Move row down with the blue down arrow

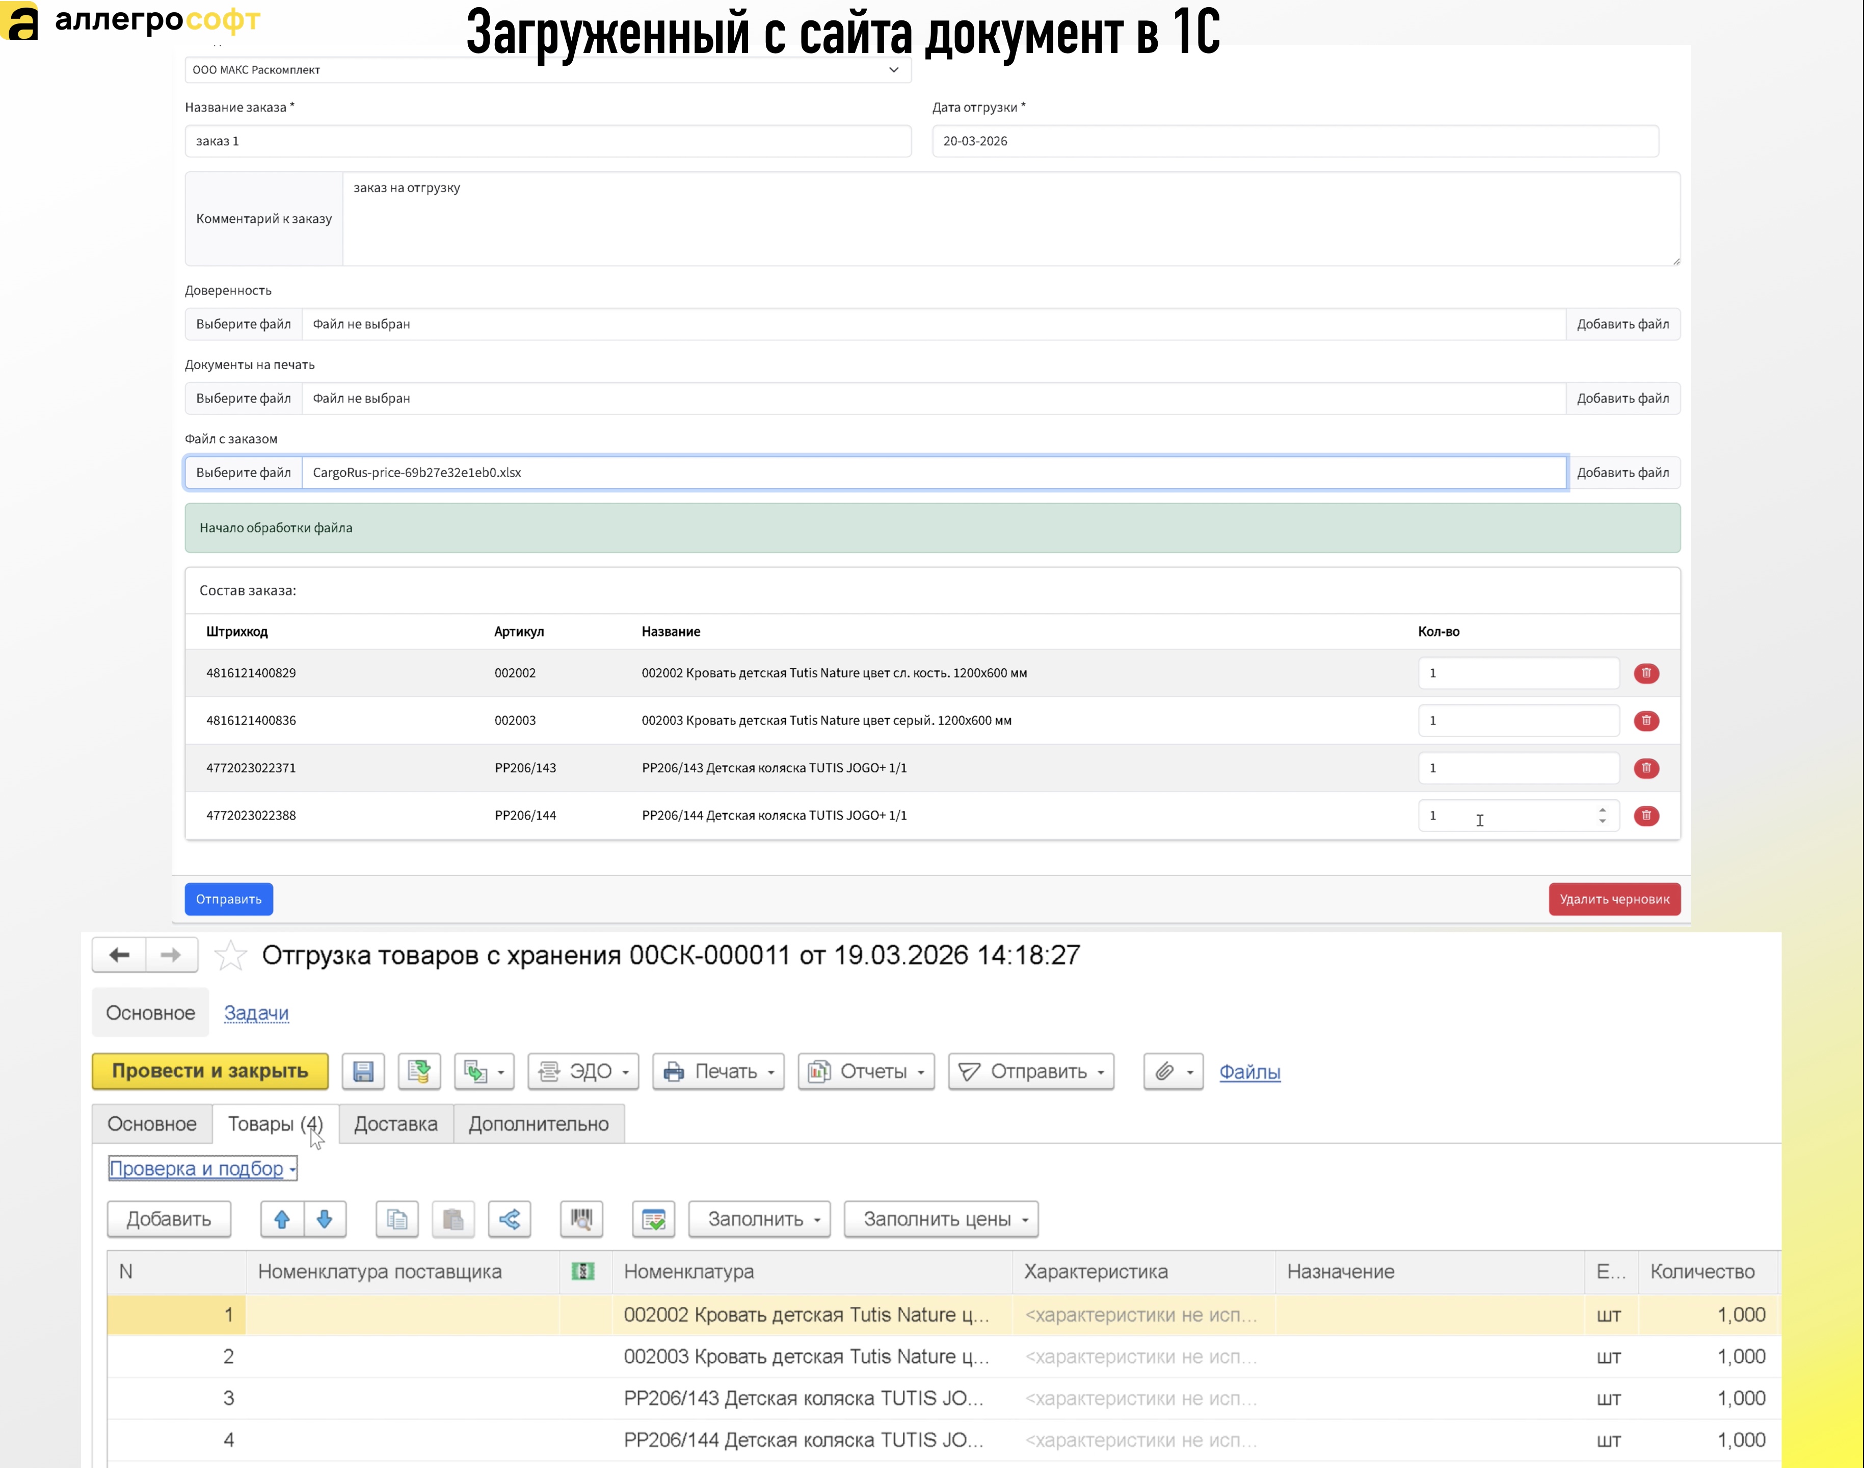click(x=325, y=1220)
